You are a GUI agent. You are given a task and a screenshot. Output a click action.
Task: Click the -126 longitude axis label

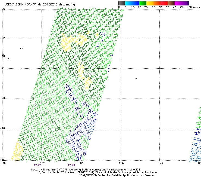coord(120,163)
